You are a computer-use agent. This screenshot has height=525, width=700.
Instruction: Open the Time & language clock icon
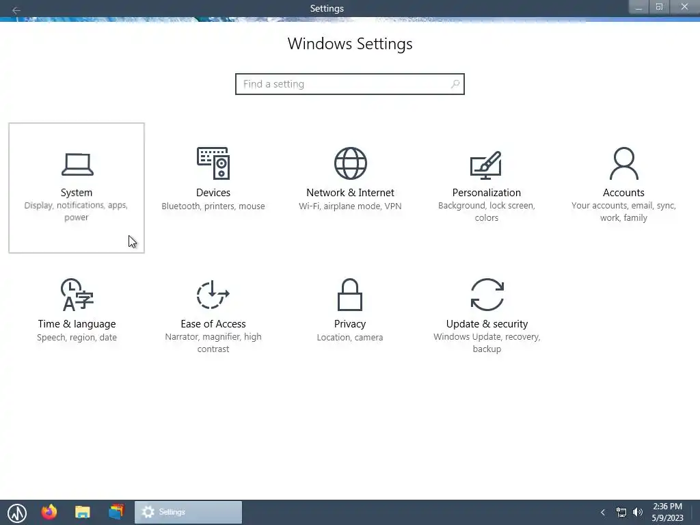pyautogui.click(x=77, y=295)
